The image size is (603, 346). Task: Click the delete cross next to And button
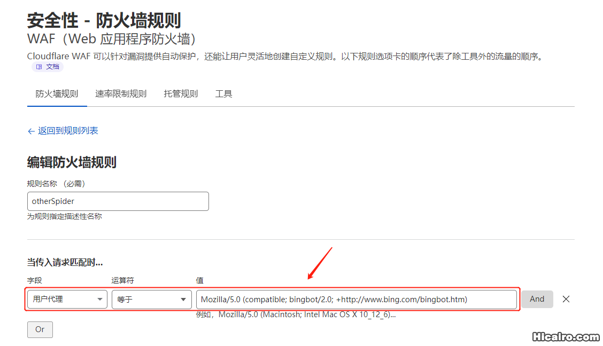tap(566, 299)
